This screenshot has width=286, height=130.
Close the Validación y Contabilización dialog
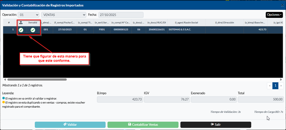click(282, 5)
